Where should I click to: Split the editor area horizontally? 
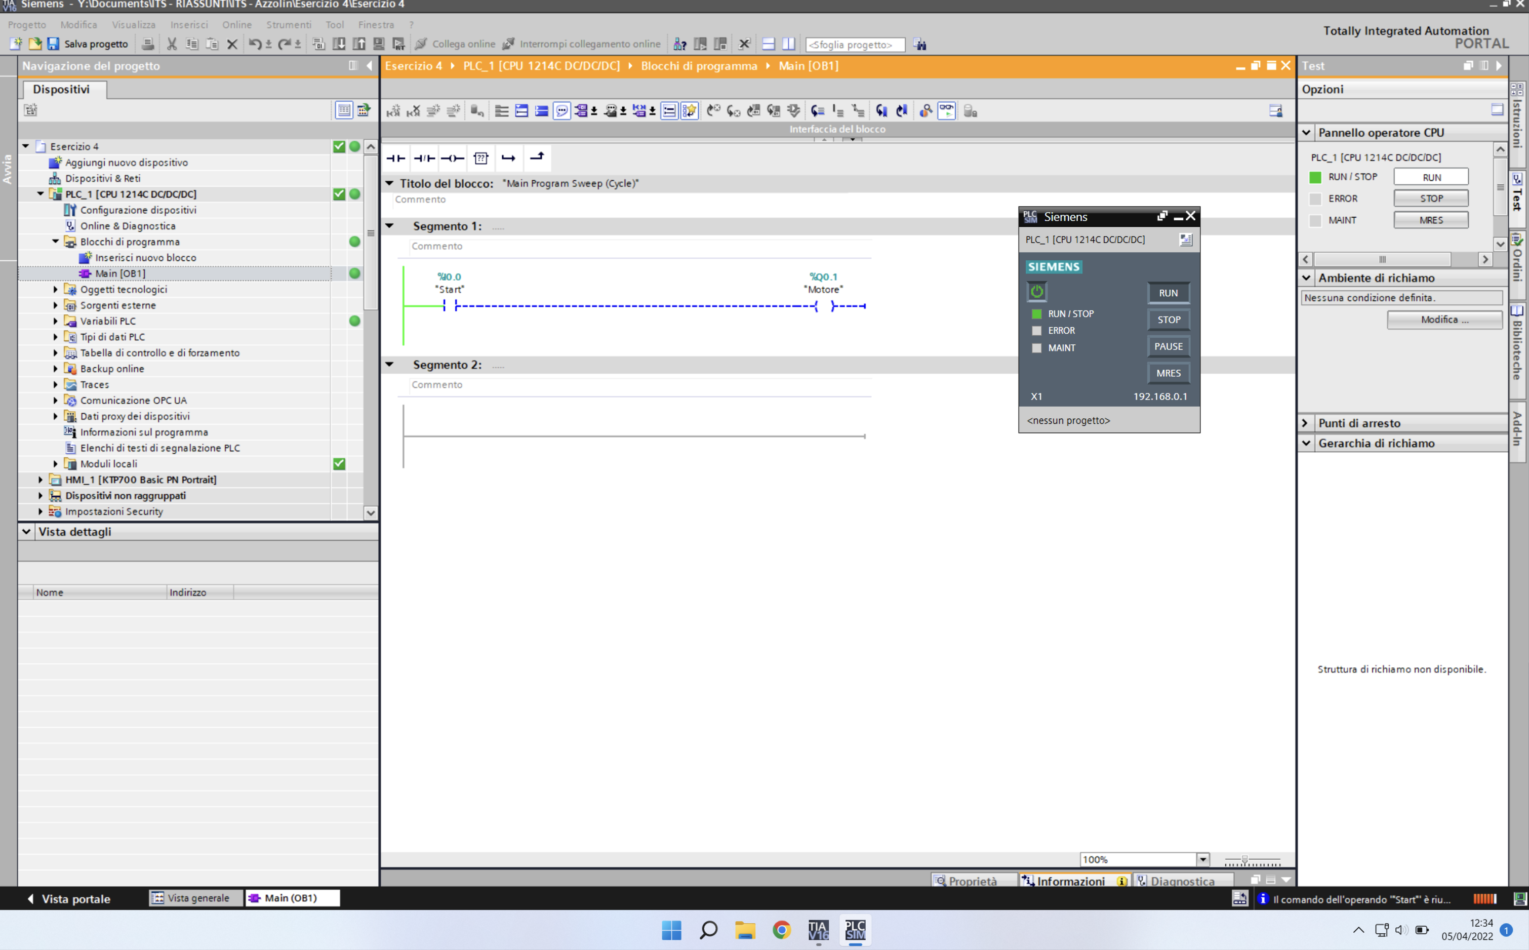pyautogui.click(x=768, y=44)
